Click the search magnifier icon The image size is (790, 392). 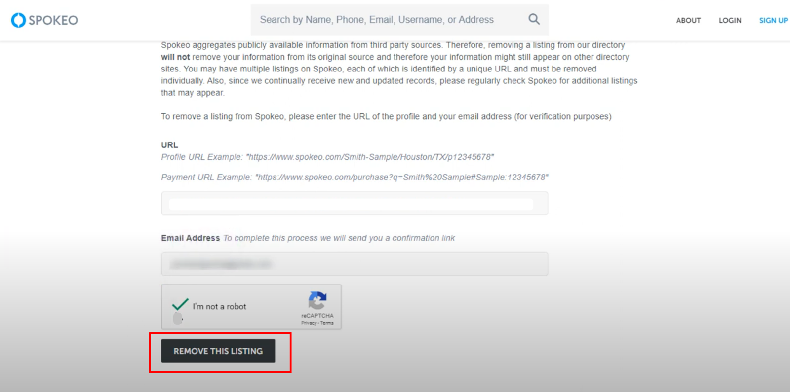pyautogui.click(x=534, y=19)
